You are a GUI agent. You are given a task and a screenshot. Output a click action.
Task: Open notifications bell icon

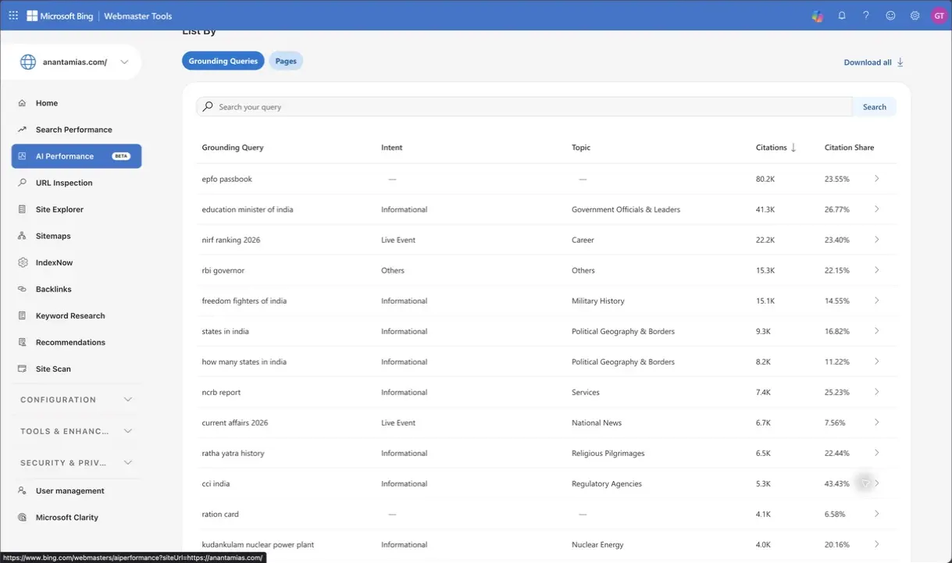(x=842, y=16)
